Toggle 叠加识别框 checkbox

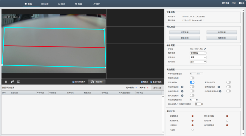[151, 82]
